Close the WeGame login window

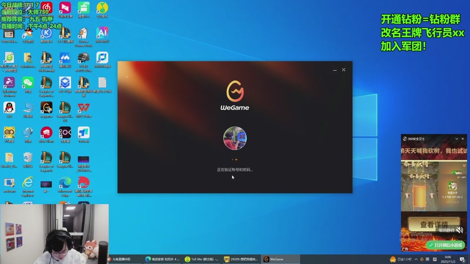tap(344, 70)
